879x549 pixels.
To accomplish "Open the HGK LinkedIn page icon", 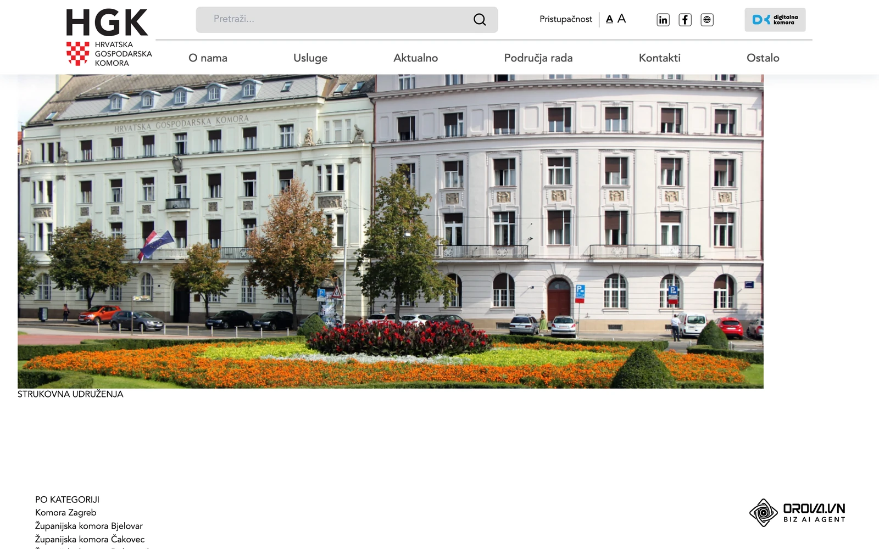I will coord(663,20).
